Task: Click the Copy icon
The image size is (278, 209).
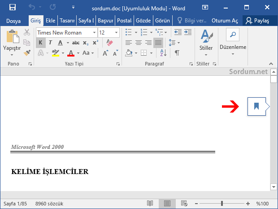Action: tap(27, 43)
